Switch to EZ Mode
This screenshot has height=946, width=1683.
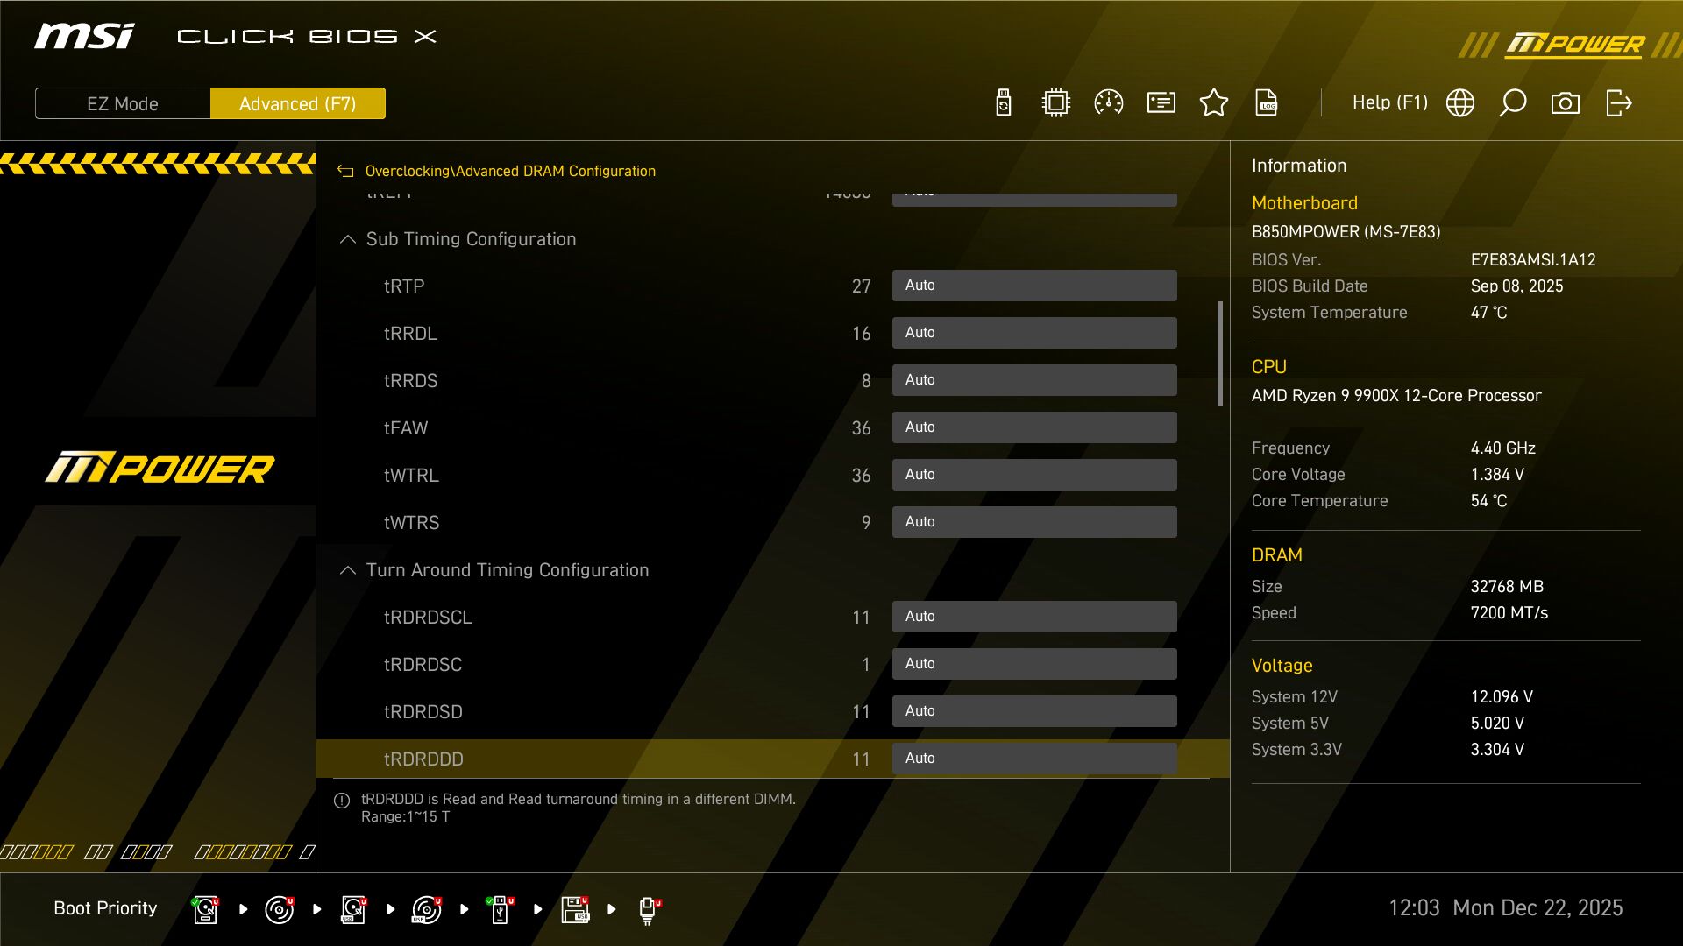click(122, 103)
